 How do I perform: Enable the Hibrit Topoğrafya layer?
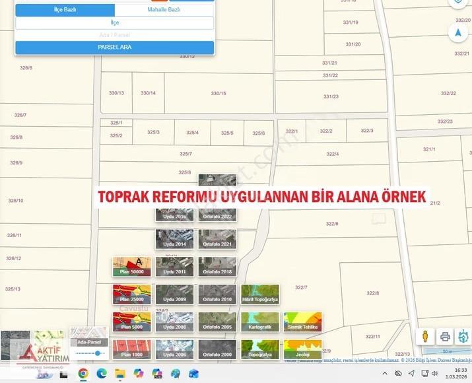coord(260,295)
